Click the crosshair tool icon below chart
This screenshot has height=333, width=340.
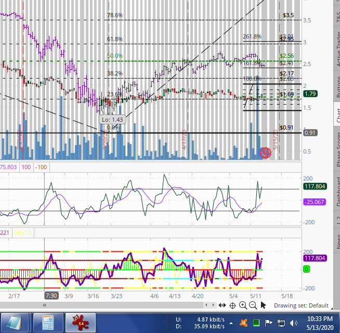click(x=232, y=305)
